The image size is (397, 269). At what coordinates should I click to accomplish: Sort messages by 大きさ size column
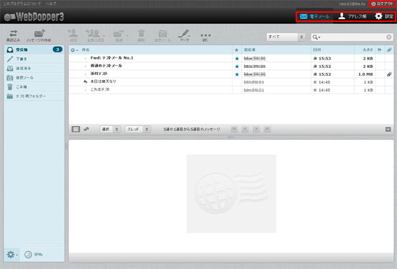pyautogui.click(x=368, y=50)
